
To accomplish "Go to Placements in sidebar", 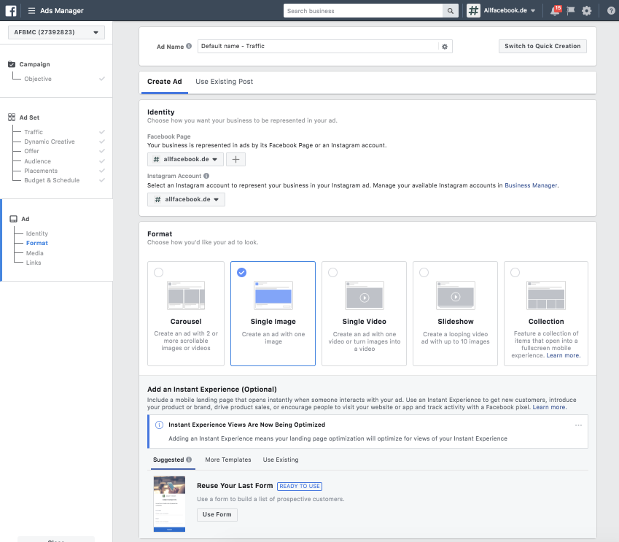I will tap(41, 171).
